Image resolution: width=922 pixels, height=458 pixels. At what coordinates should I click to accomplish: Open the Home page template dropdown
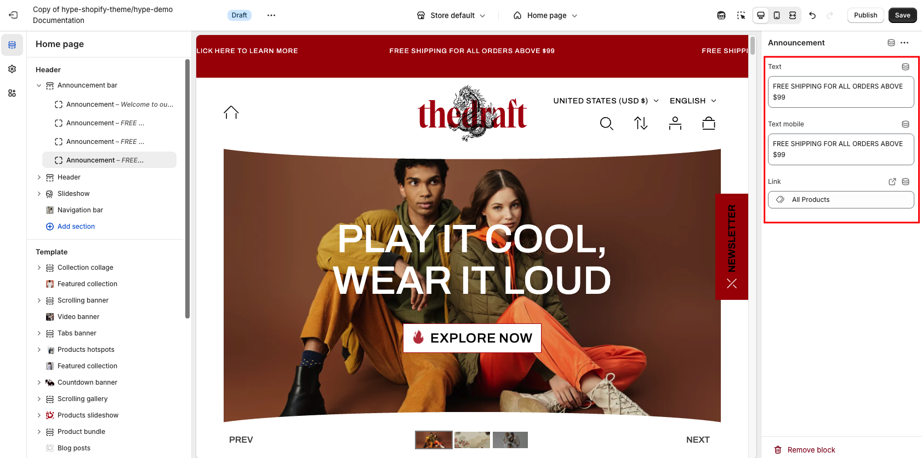tap(545, 15)
